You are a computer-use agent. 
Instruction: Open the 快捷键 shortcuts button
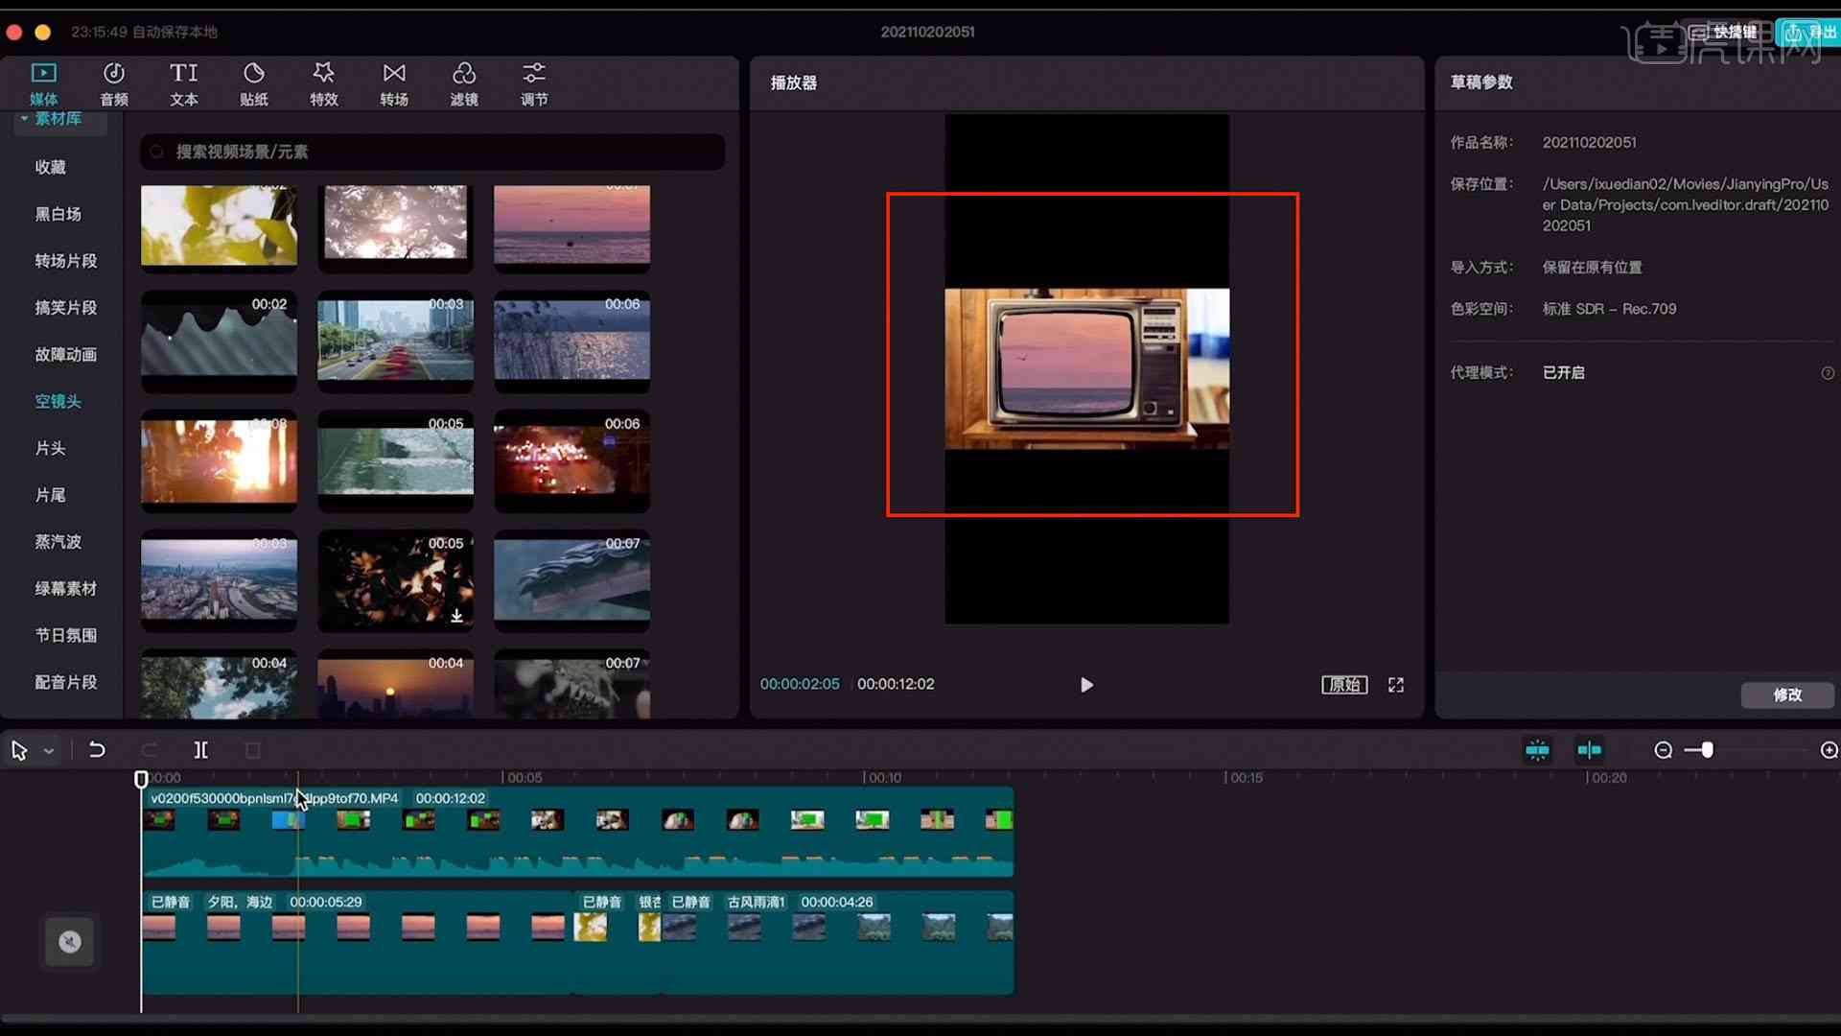coord(1724,32)
